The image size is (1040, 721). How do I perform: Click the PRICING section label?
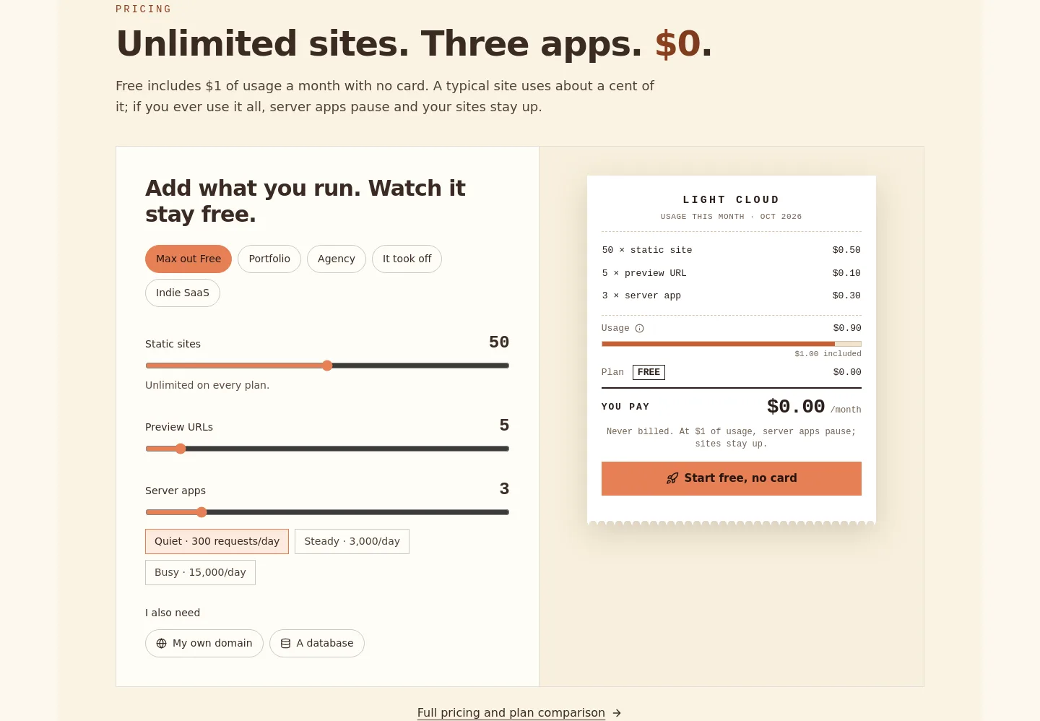(x=144, y=9)
